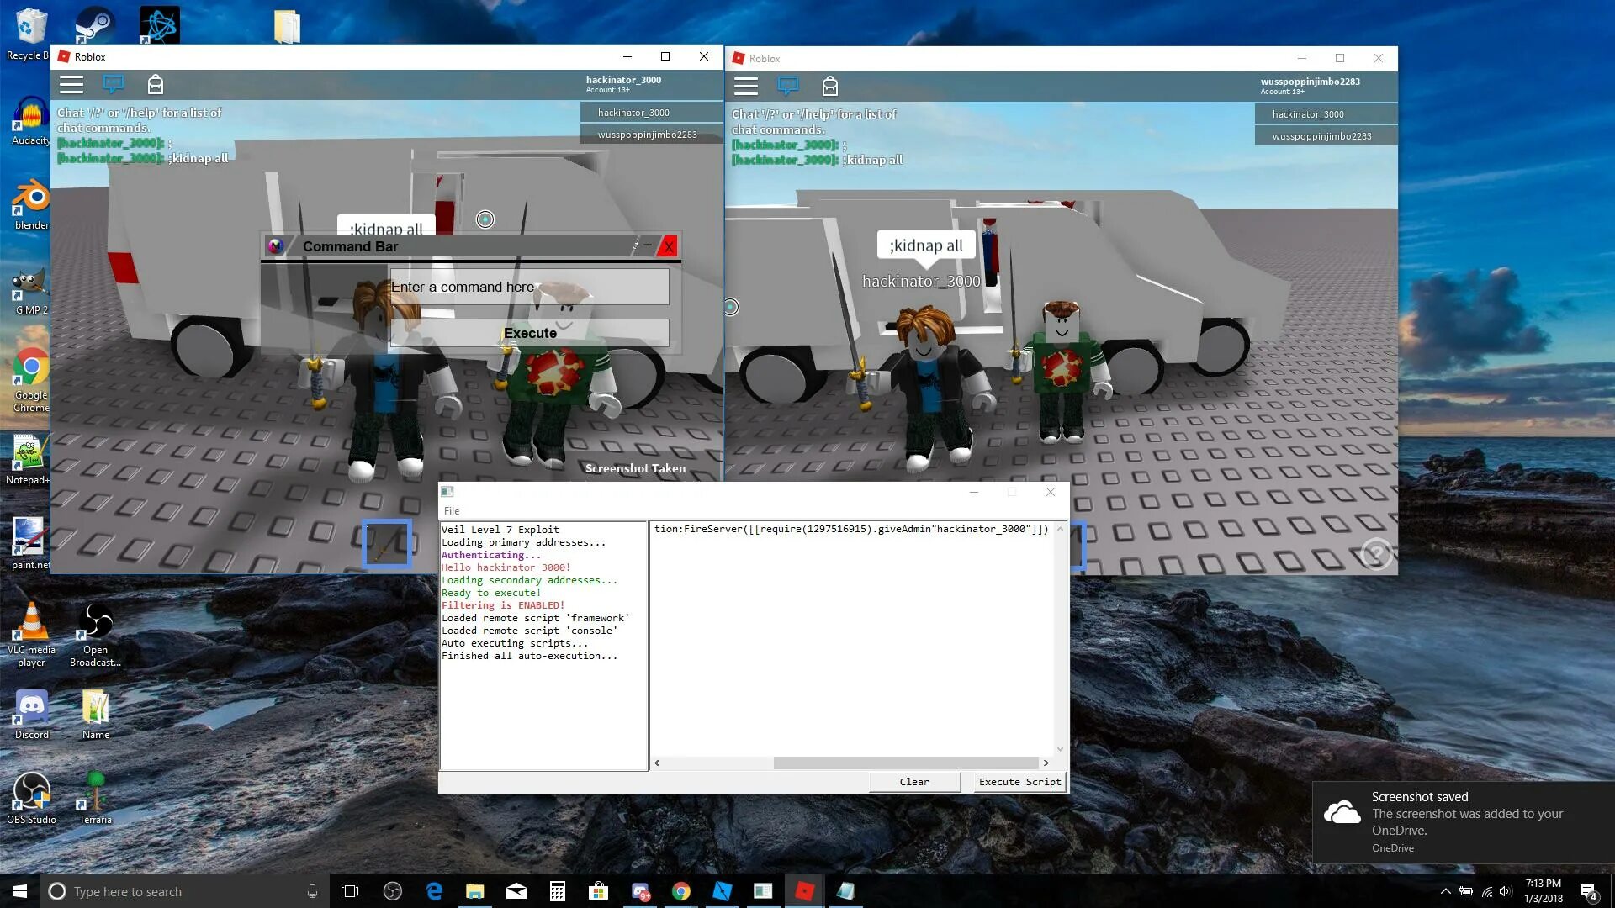Click the Execute button in Command Bar

pos(529,333)
